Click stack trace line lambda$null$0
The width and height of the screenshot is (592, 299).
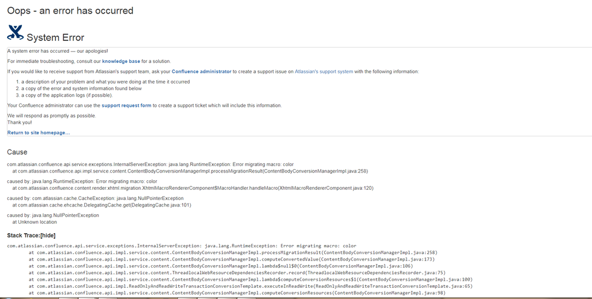click(x=221, y=266)
